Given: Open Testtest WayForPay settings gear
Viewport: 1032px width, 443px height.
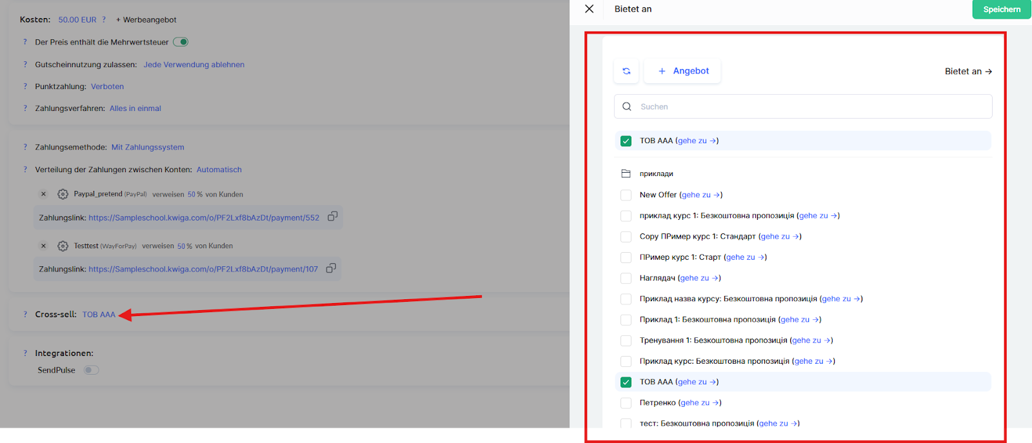Looking at the screenshot, I should click(63, 246).
